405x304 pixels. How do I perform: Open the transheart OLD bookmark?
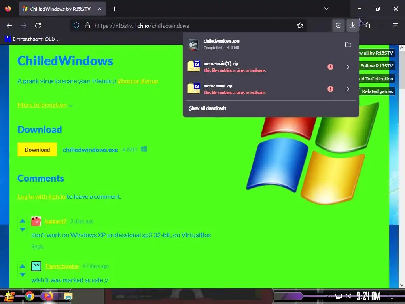[x=32, y=39]
